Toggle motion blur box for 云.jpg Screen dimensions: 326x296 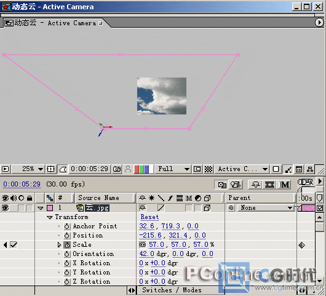point(197,208)
